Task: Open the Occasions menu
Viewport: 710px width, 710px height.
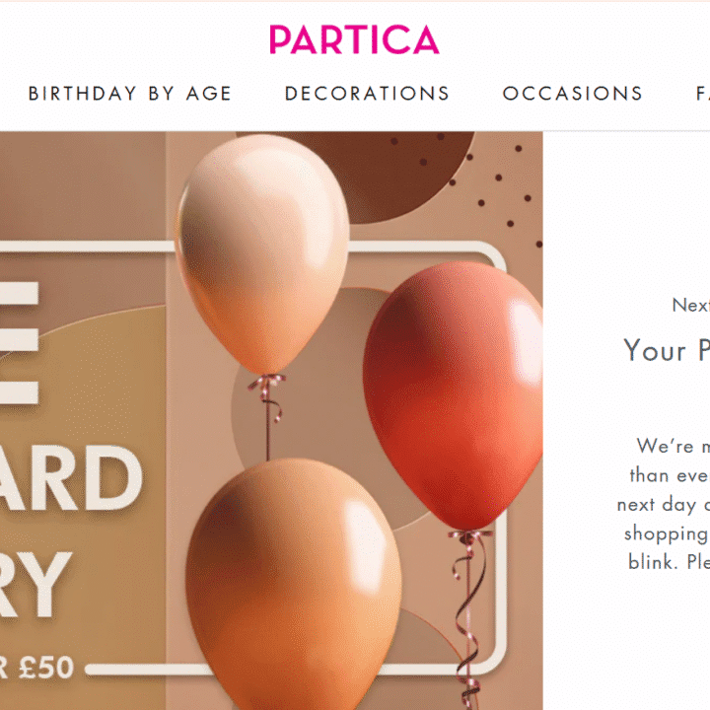Action: point(572,94)
